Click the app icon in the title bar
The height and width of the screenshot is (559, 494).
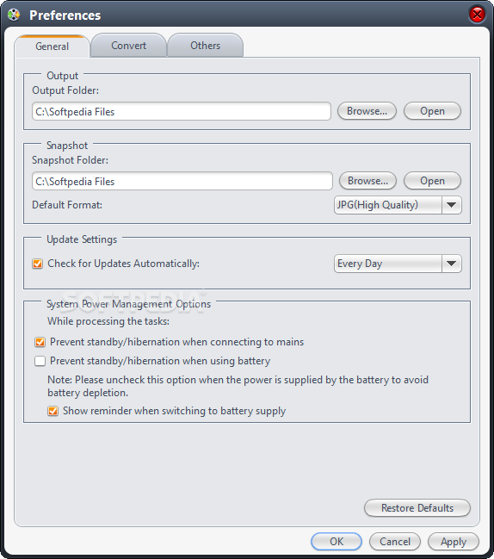click(x=14, y=15)
